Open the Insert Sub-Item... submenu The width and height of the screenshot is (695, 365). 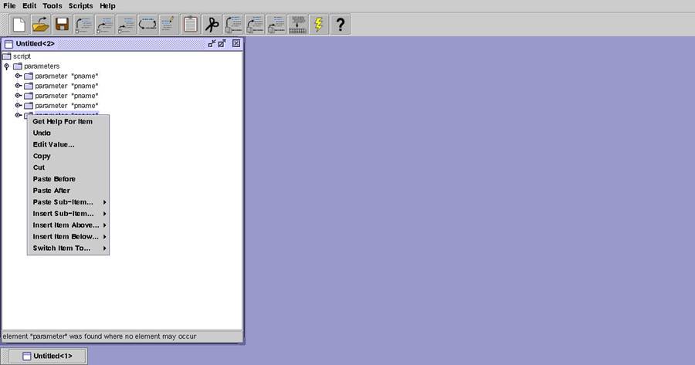tap(68, 214)
